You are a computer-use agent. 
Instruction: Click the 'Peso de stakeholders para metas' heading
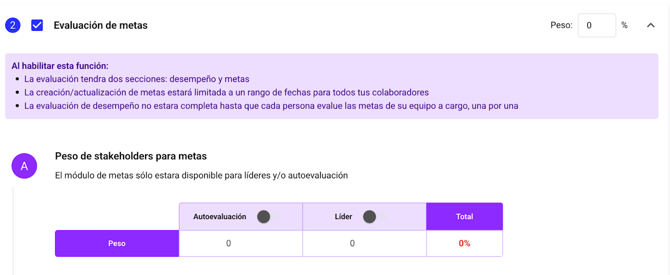pyautogui.click(x=131, y=156)
